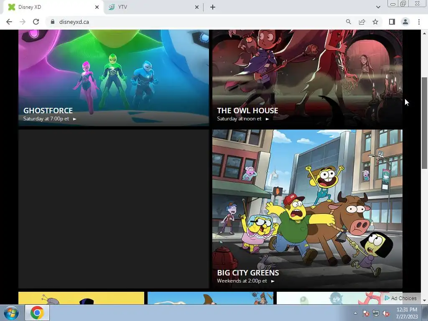Open BIG CITY GREENS show title

pos(248,273)
